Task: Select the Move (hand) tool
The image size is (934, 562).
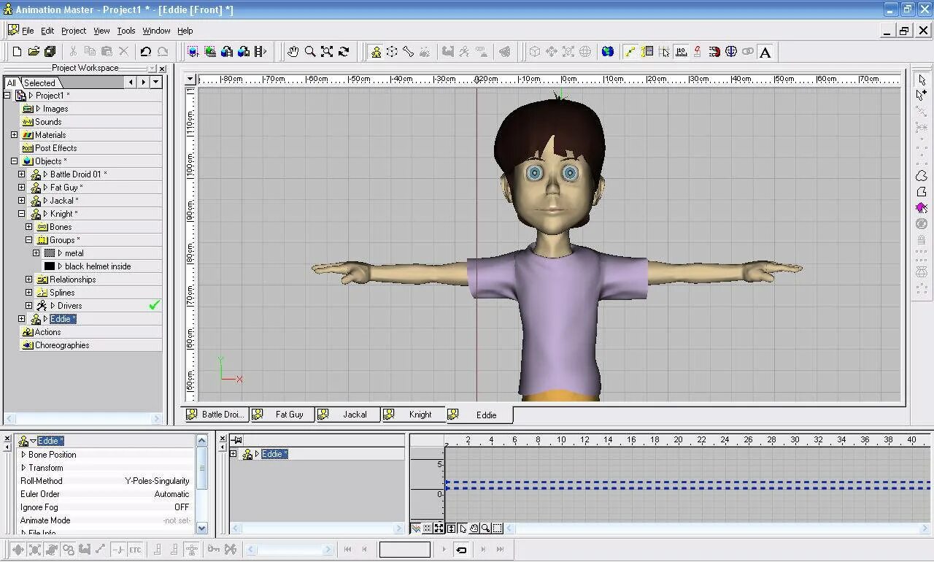Action: [293, 52]
